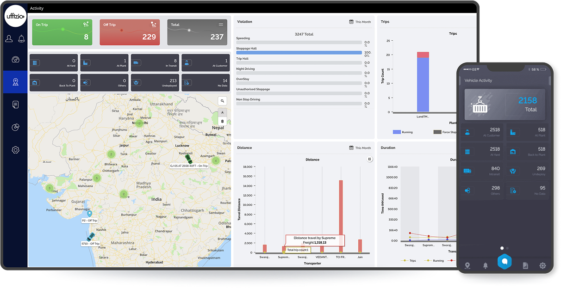Click the Speeding violation bar
Image resolution: width=561 pixels, height=289 pixels.
299,43
